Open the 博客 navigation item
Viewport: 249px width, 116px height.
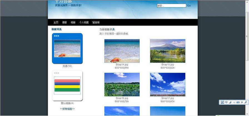tap(64, 22)
